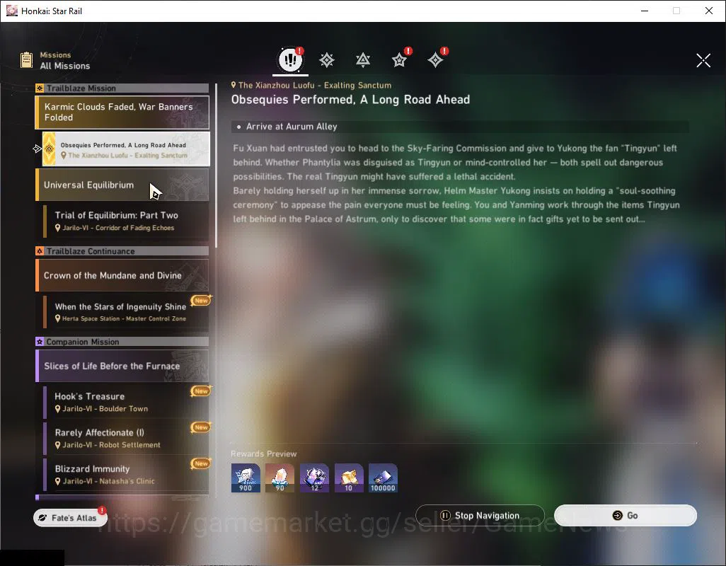Switch to Trailblaze Mission filter tab
This screenshot has width=726, height=566.
click(326, 59)
